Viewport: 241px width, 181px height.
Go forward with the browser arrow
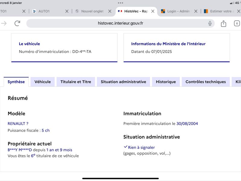(x=4, y=24)
